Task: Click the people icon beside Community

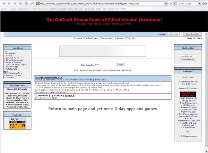Action: coord(6,72)
